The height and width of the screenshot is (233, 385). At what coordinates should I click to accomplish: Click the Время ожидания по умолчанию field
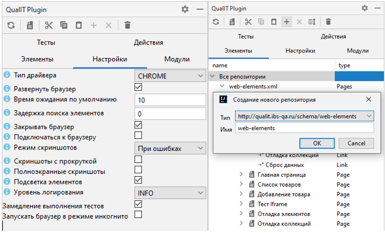coord(170,100)
